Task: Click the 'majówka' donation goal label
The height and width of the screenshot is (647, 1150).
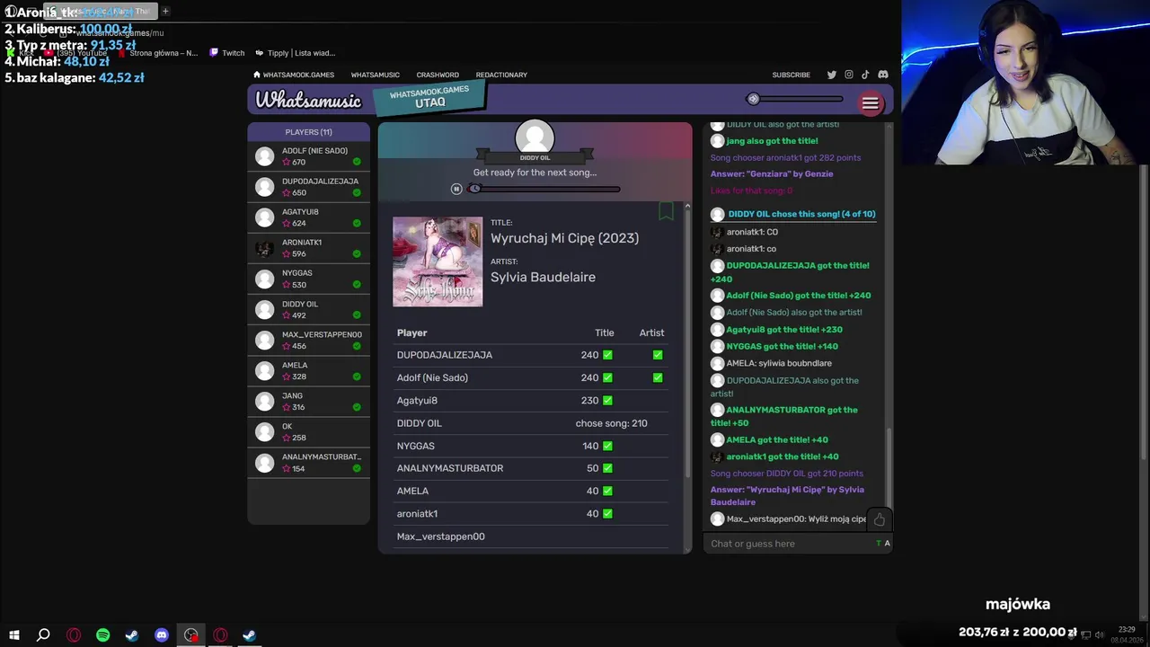Action: (1018, 605)
